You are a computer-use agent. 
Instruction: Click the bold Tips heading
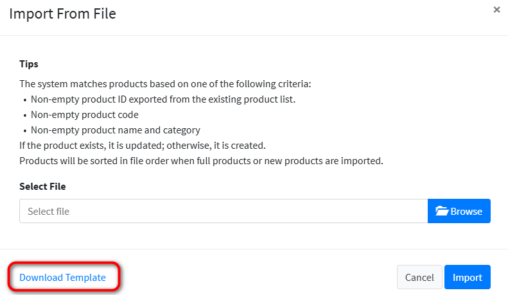click(x=29, y=64)
